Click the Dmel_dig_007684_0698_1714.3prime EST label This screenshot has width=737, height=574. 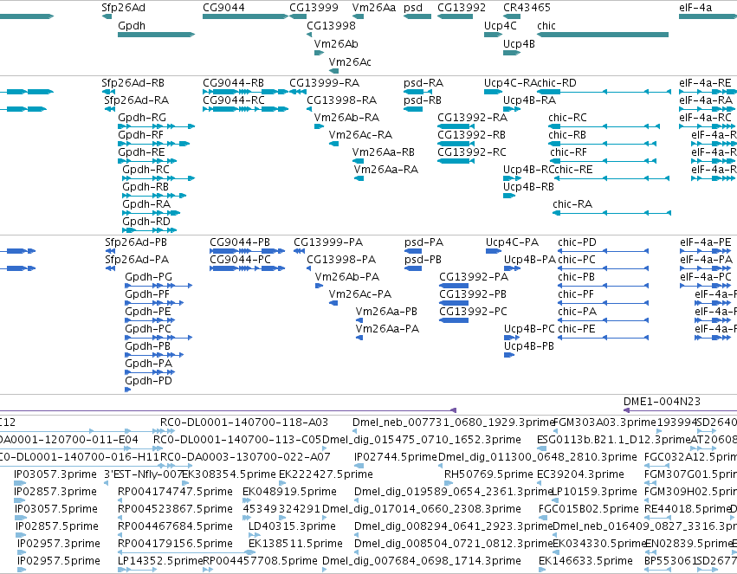(422, 561)
